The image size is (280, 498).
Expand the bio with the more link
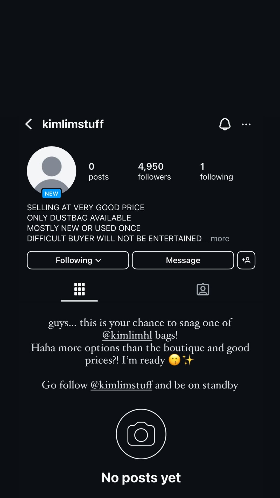click(220, 238)
